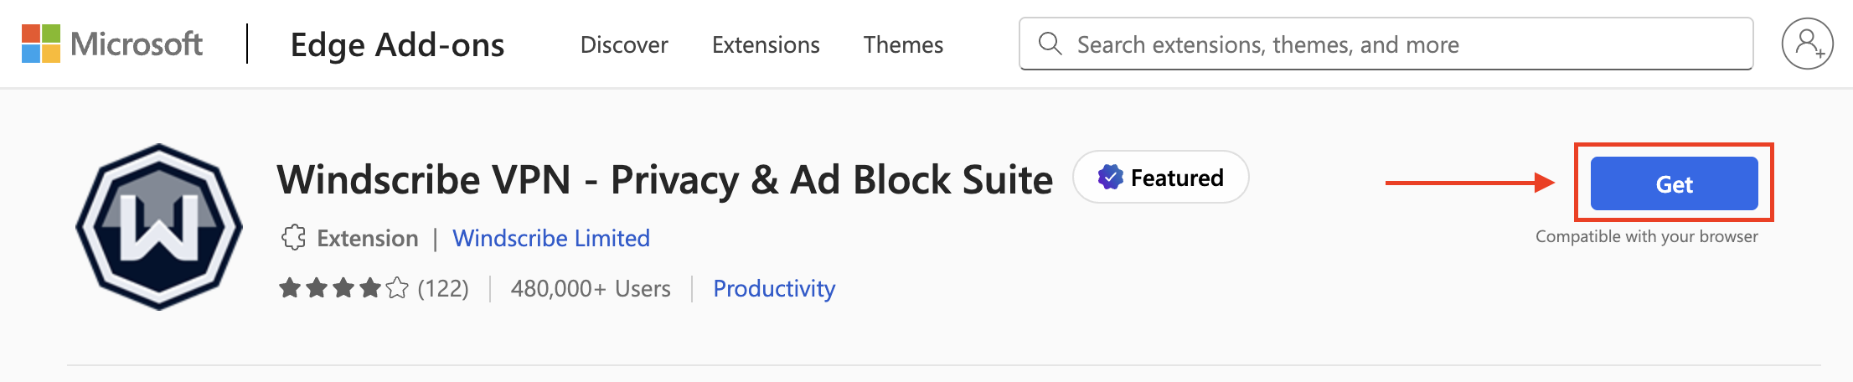Open the user sign-in profile icon
Image resolution: width=1853 pixels, height=382 pixels.
[1807, 44]
